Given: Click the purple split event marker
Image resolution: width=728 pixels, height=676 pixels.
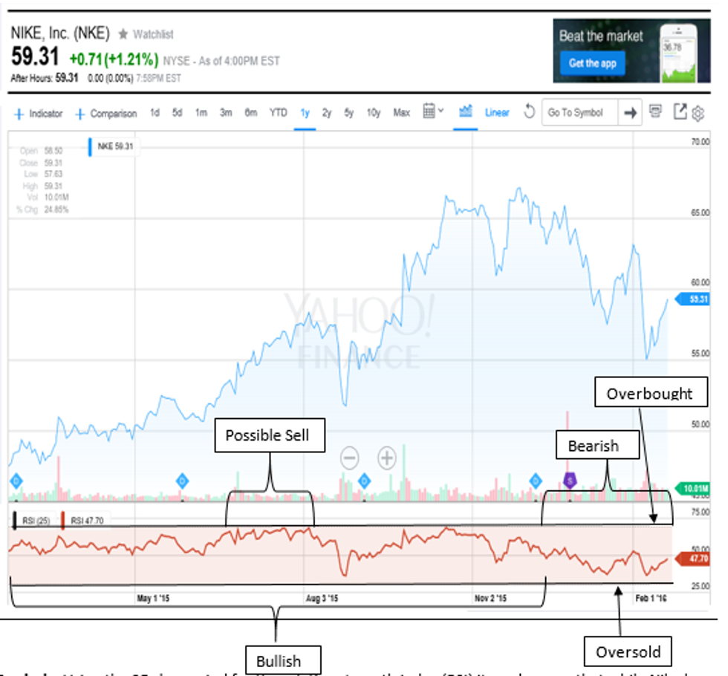Looking at the screenshot, I should (x=570, y=480).
